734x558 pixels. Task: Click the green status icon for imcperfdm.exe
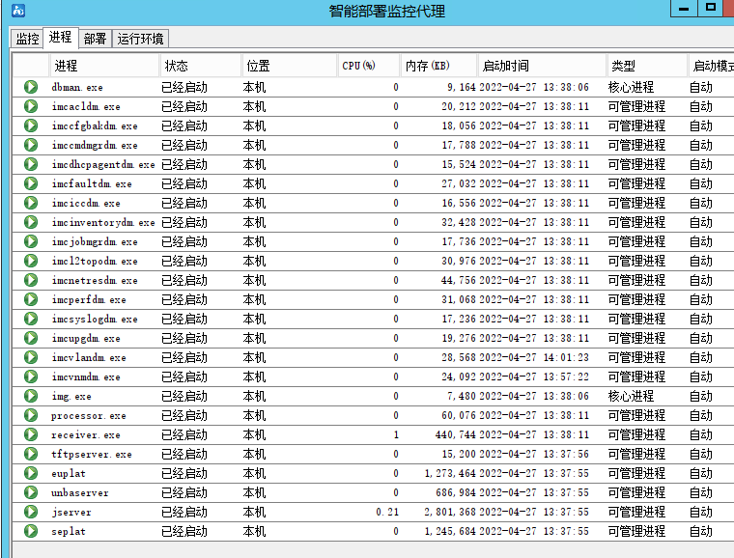(31, 299)
